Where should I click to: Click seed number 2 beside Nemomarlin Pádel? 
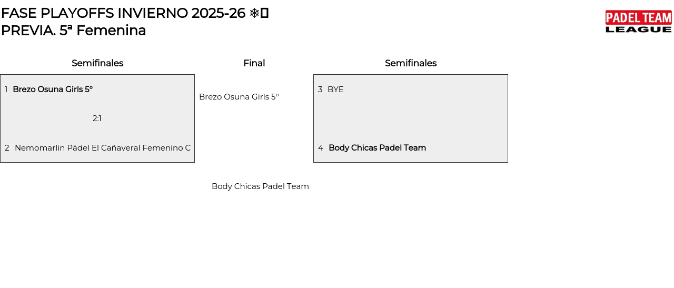[x=7, y=148]
